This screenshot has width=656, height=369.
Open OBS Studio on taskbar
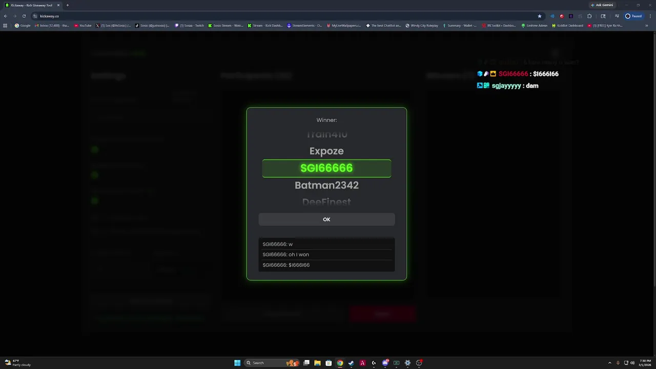[419, 363]
